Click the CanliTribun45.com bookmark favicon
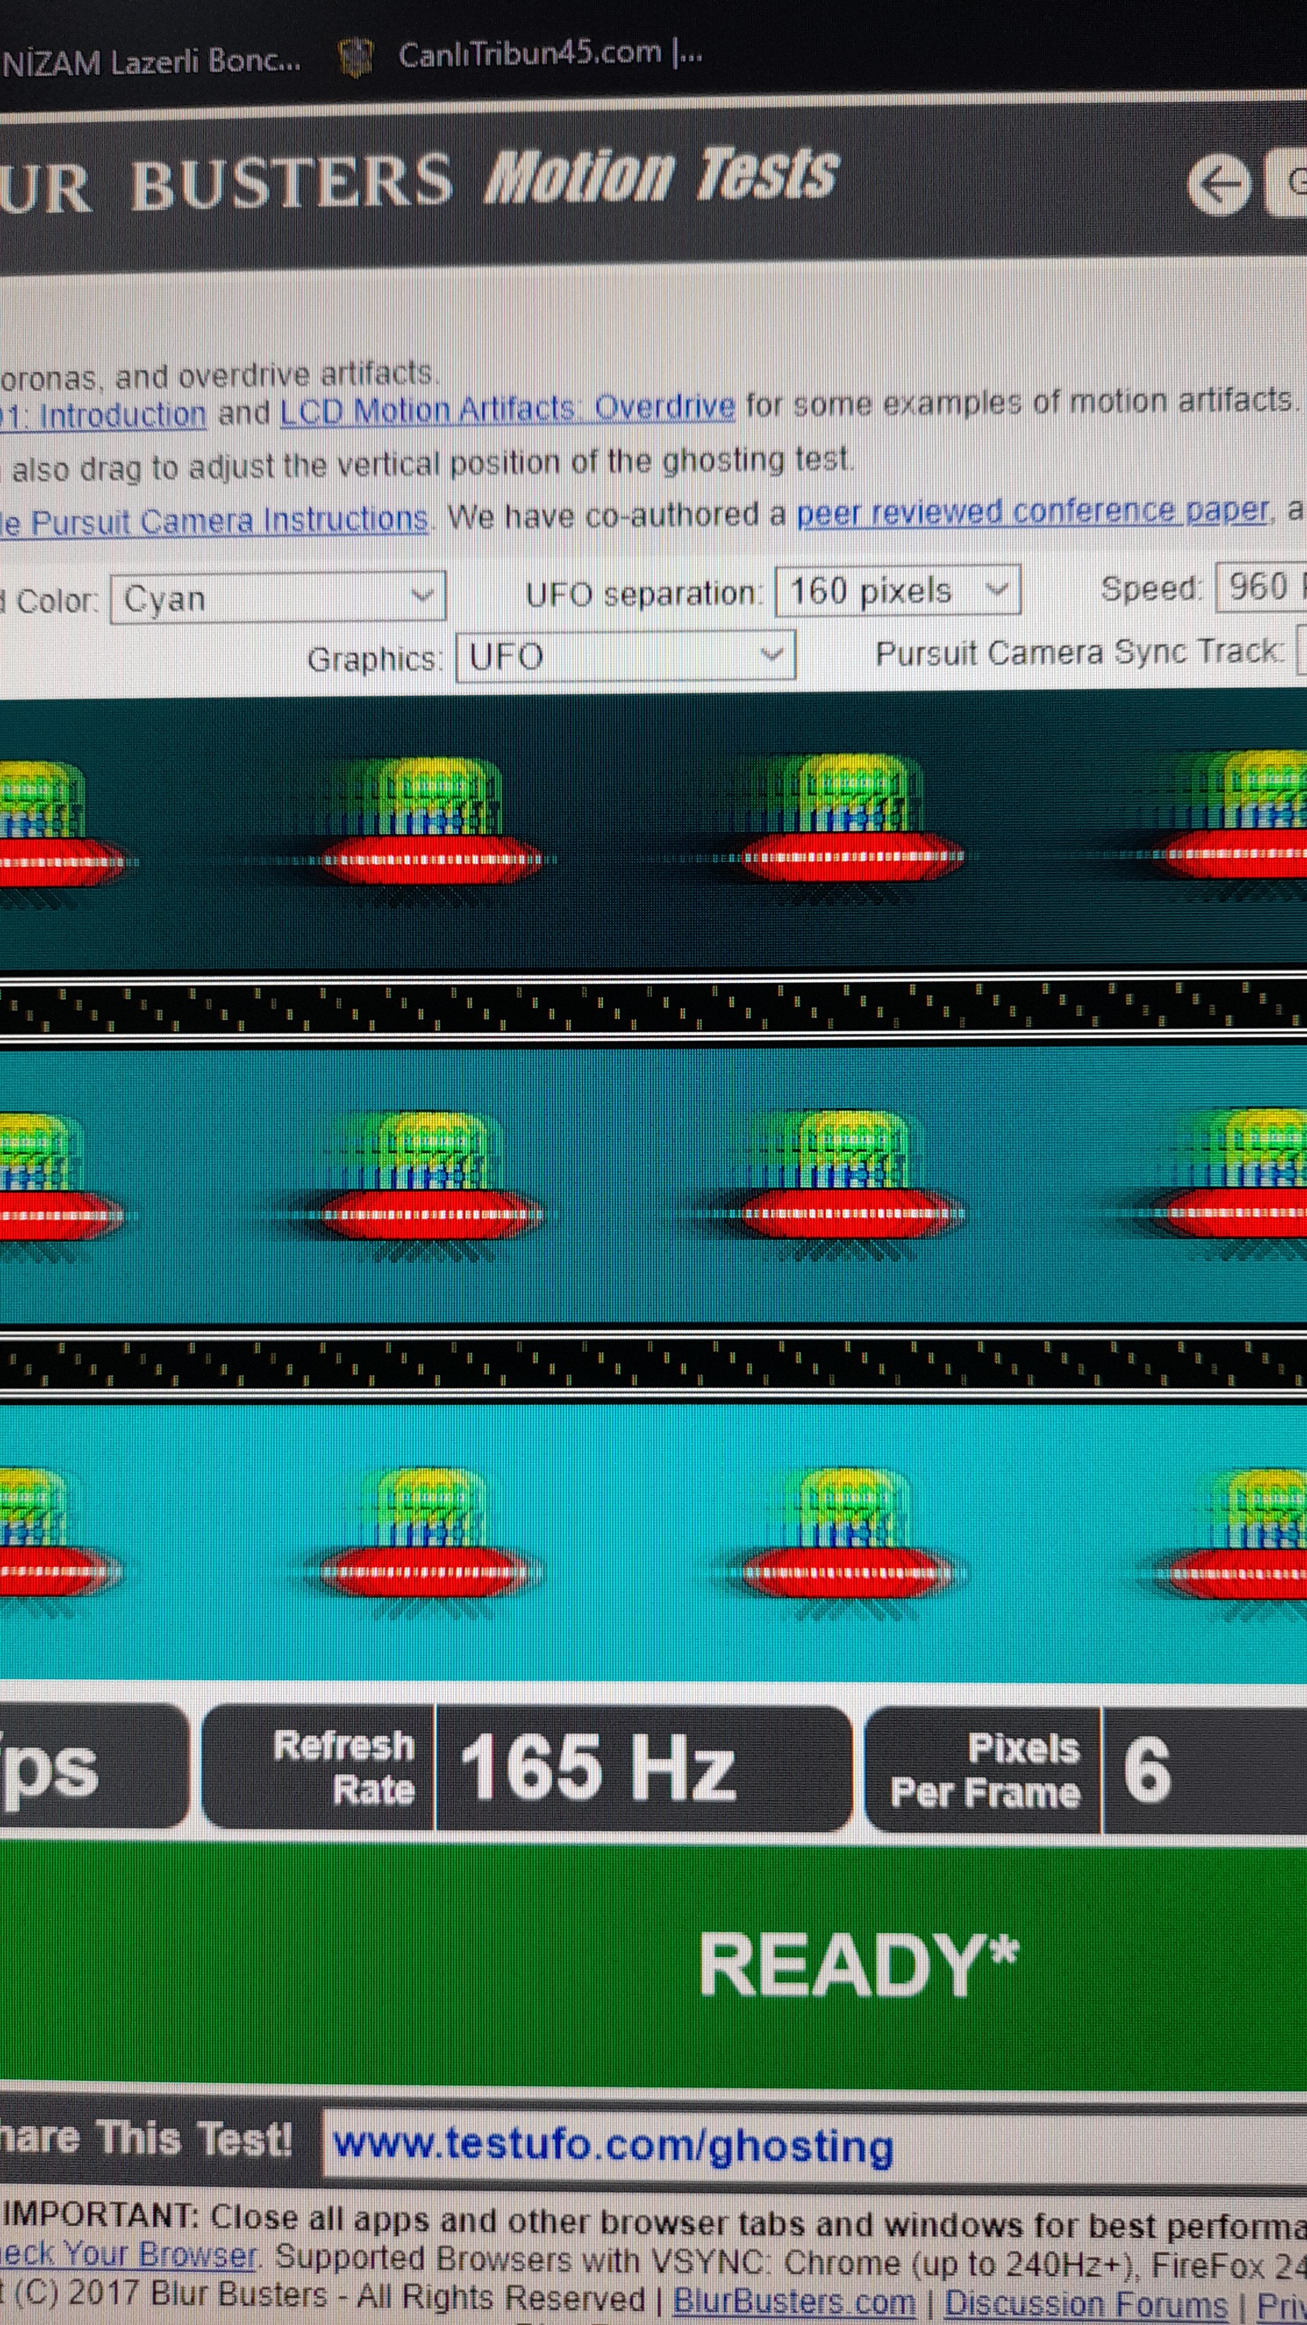1307x2325 pixels. pyautogui.click(x=355, y=58)
